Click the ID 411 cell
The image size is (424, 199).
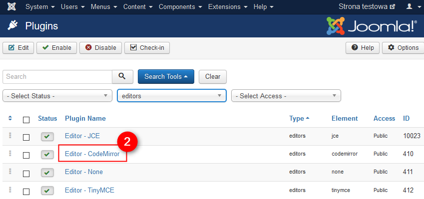pos(408,172)
